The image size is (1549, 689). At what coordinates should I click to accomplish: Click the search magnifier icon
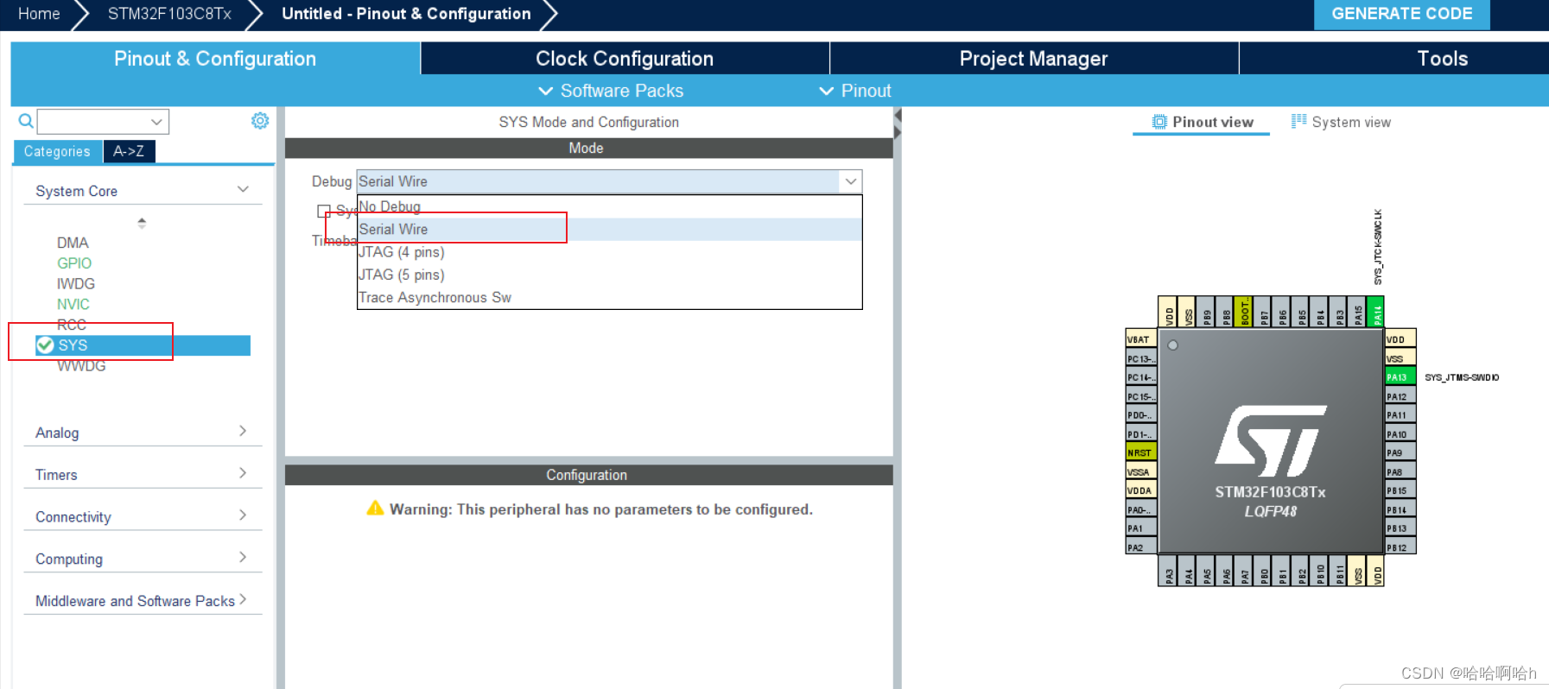(26, 122)
